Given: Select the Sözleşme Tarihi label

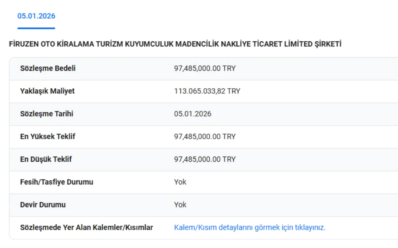Looking at the screenshot, I should [x=47, y=114].
